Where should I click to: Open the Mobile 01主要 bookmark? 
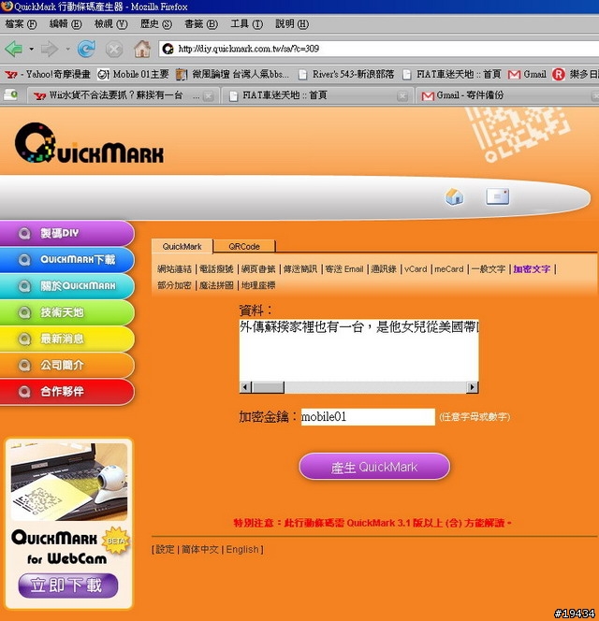[133, 75]
